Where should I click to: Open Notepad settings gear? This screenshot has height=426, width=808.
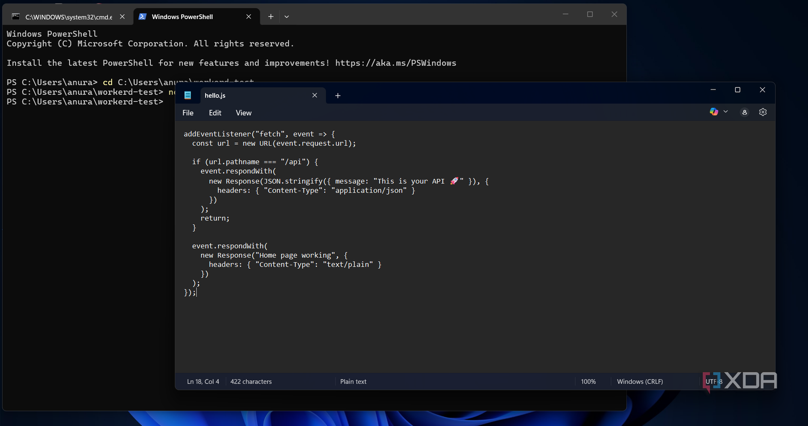point(763,112)
